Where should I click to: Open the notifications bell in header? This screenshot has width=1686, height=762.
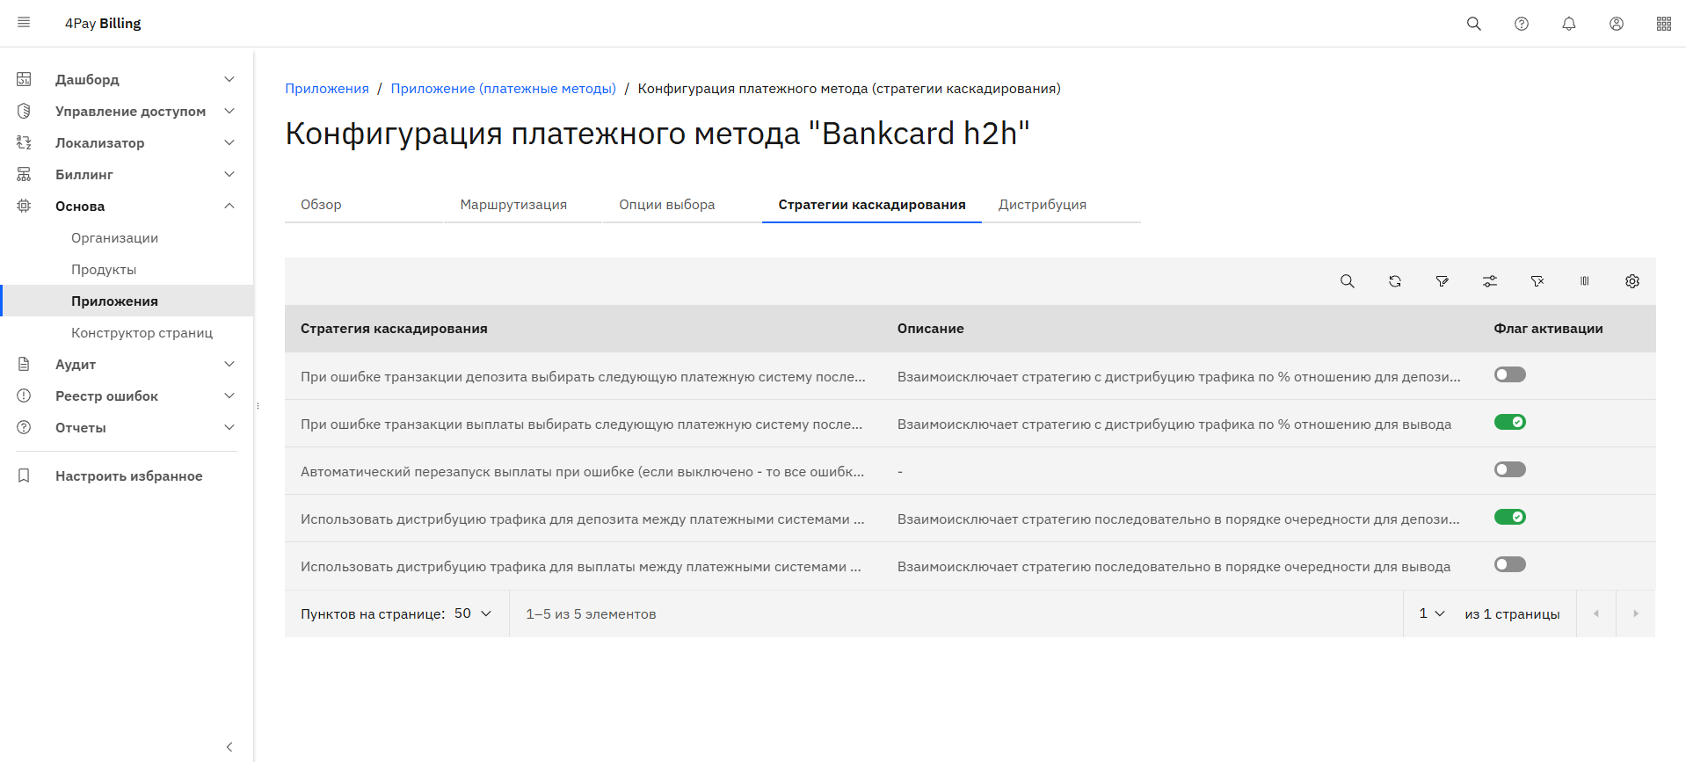tap(1568, 24)
